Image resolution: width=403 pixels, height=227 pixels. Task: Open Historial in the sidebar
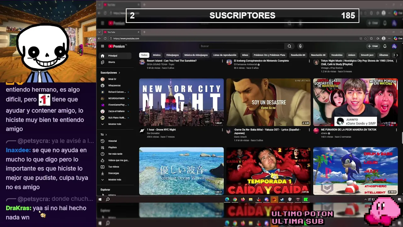(112, 141)
